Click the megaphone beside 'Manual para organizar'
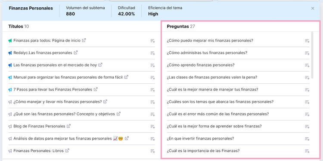The width and height of the screenshot is (323, 161). (x=10, y=77)
